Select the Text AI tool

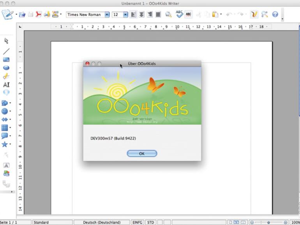(6, 85)
